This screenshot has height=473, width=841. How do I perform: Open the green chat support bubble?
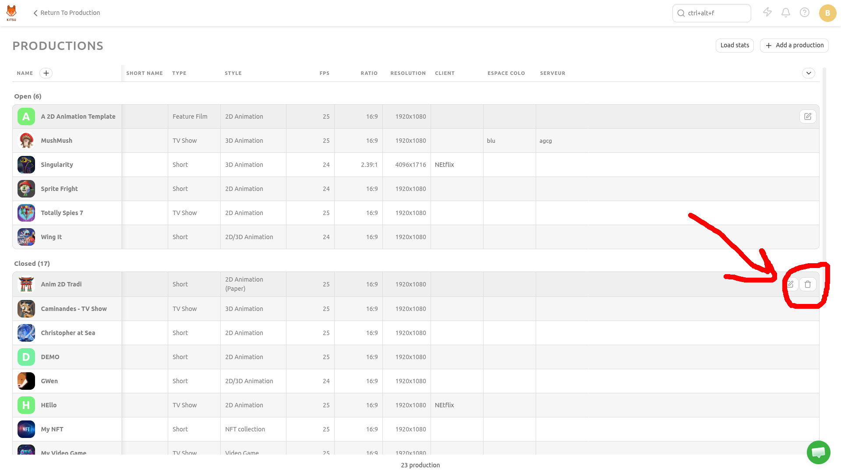(818, 452)
